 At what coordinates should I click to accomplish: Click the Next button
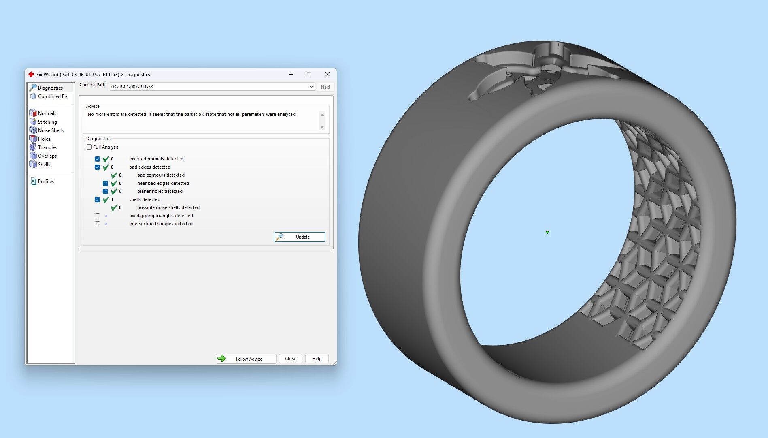pos(325,87)
